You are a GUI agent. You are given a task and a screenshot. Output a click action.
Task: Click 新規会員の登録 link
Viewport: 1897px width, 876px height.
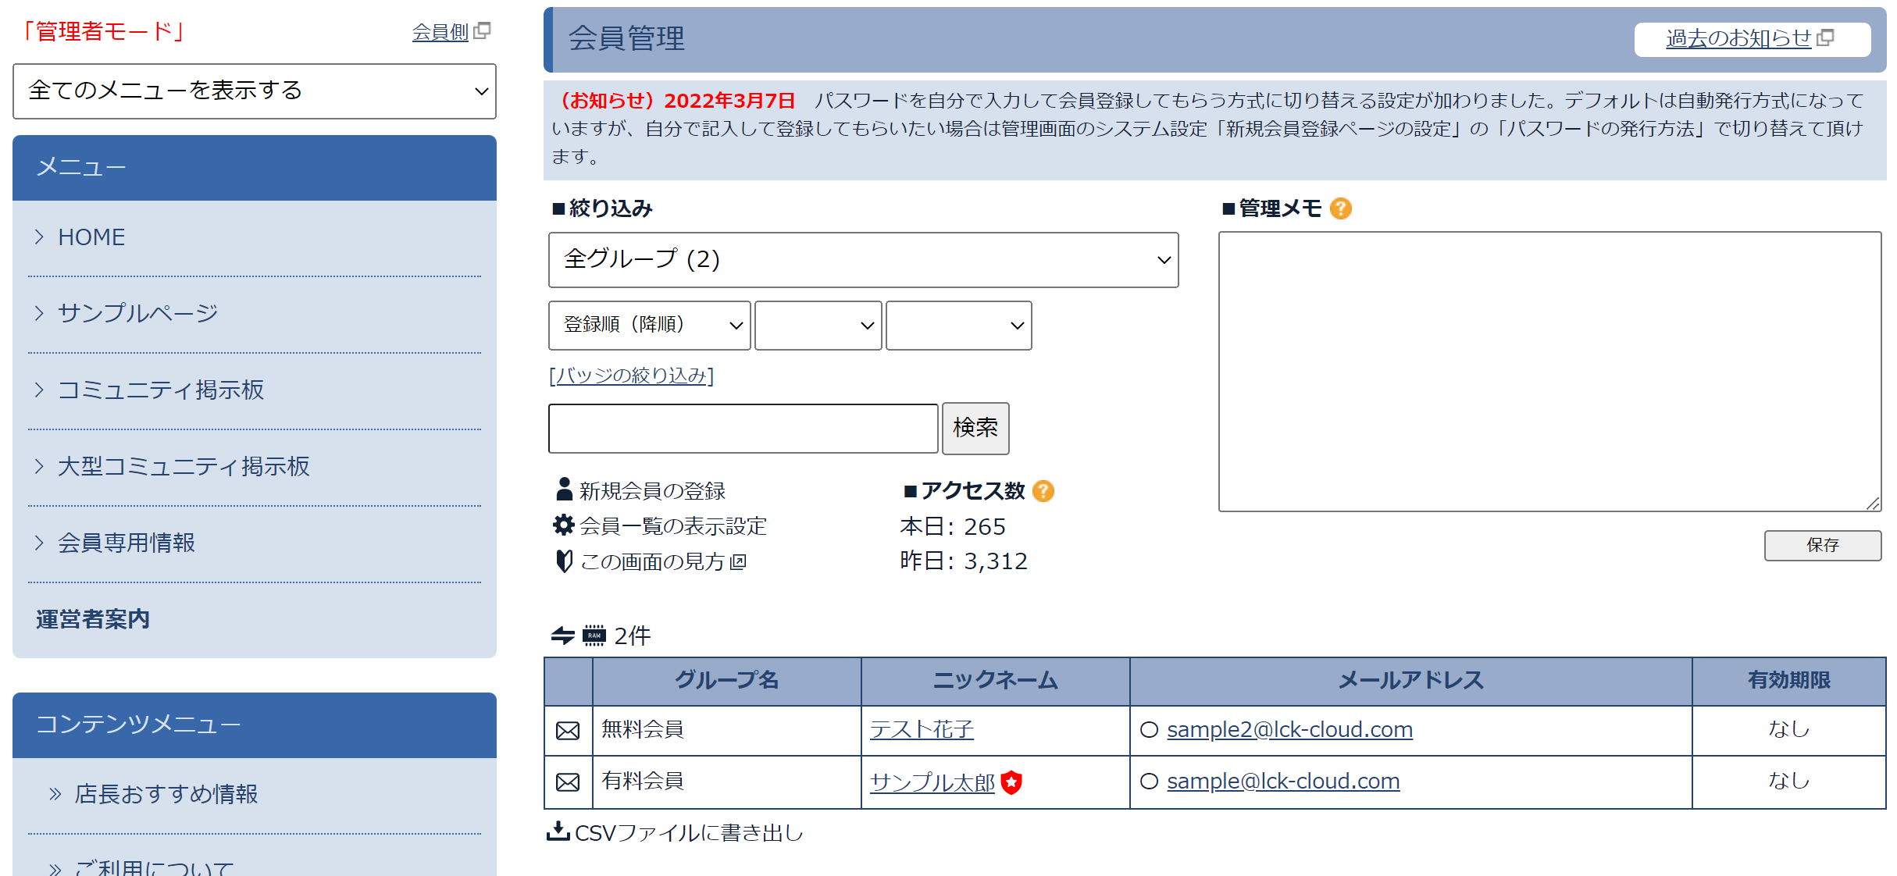click(x=653, y=491)
